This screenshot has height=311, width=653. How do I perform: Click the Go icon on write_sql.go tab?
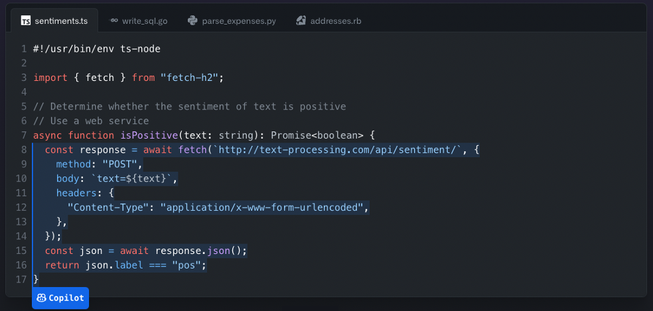(114, 21)
